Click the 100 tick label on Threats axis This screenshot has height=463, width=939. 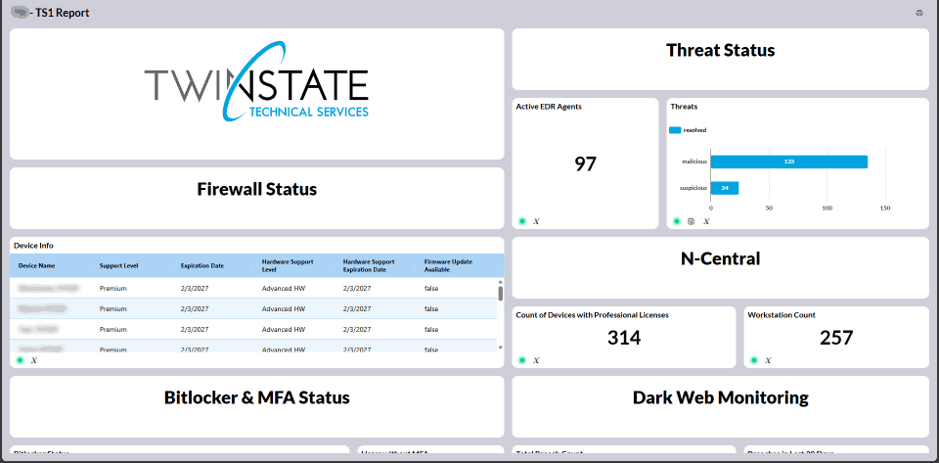coord(827,208)
